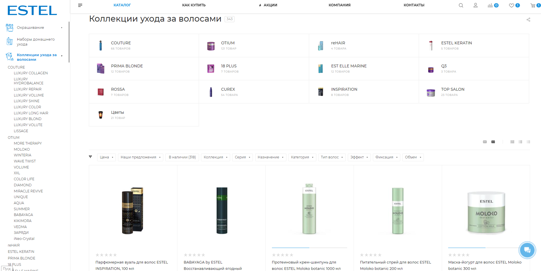Switch to grid tile view
Viewport: 541px width, 271px height.
point(512,142)
